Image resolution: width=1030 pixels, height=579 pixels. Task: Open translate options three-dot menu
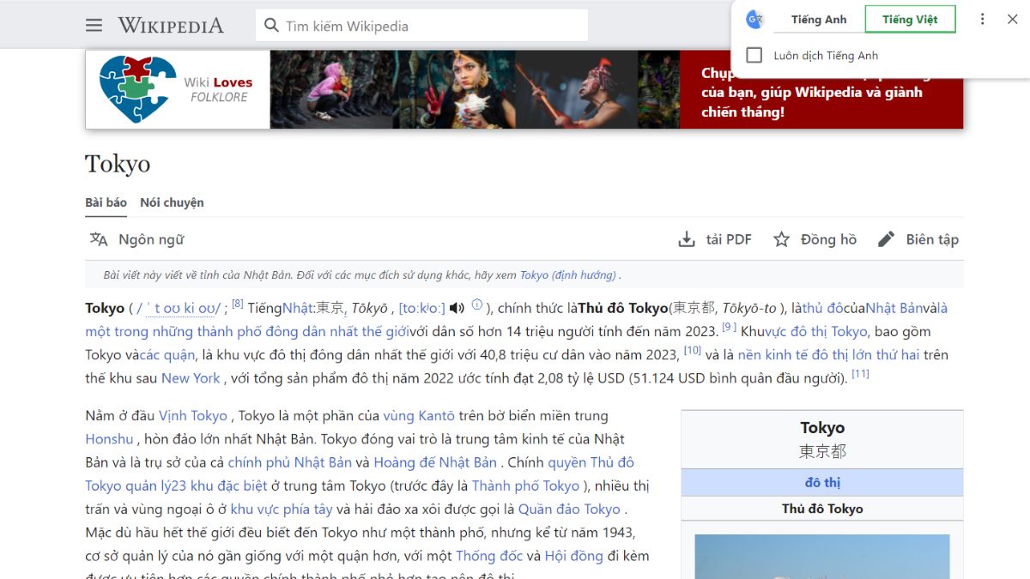pos(983,19)
